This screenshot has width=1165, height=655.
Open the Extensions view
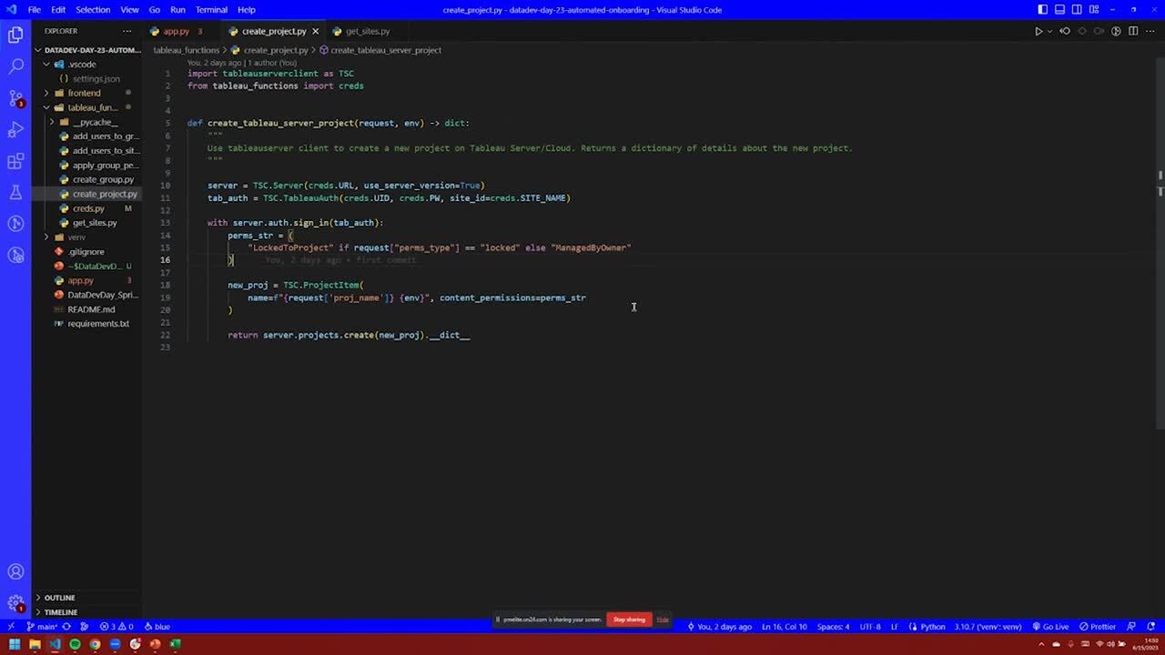pyautogui.click(x=15, y=161)
